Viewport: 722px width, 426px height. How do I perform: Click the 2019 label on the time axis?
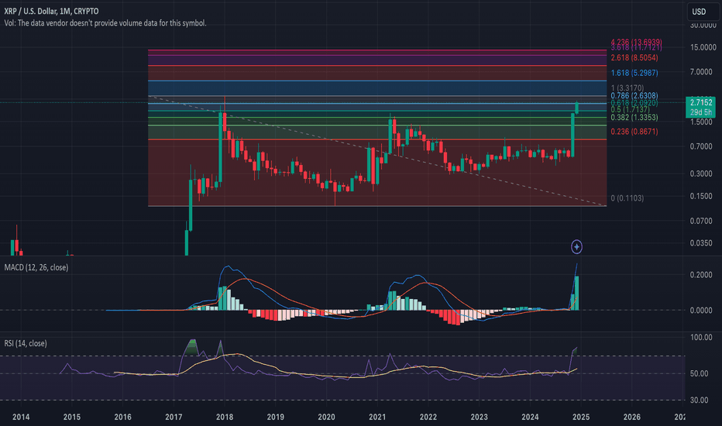[275, 417]
